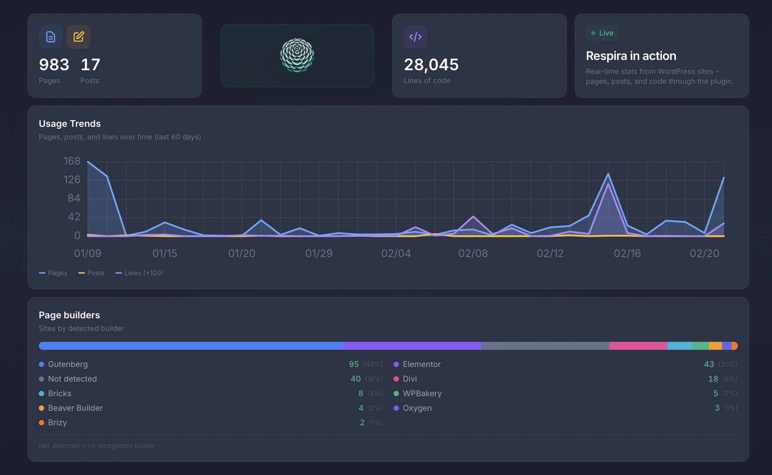This screenshot has height=475, width=772.
Task: Toggle the Lines (×100) chart series
Action: pos(139,273)
